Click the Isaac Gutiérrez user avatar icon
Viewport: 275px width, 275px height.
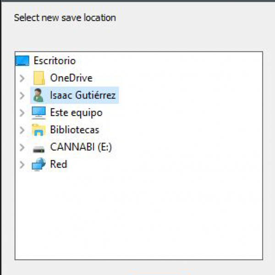pos(39,95)
